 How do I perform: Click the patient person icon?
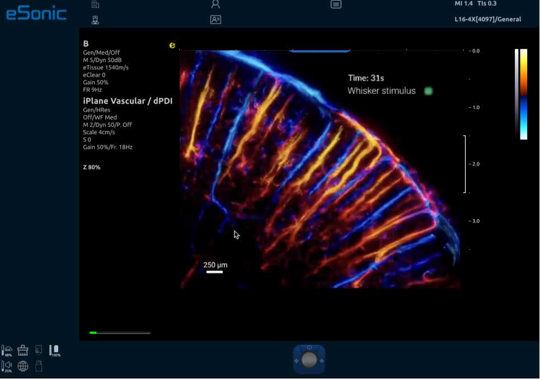(215, 4)
